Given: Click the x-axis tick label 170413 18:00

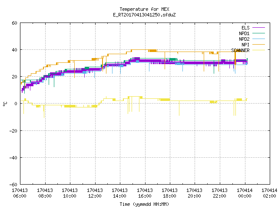Looking at the screenshot, I should [x=170, y=193].
